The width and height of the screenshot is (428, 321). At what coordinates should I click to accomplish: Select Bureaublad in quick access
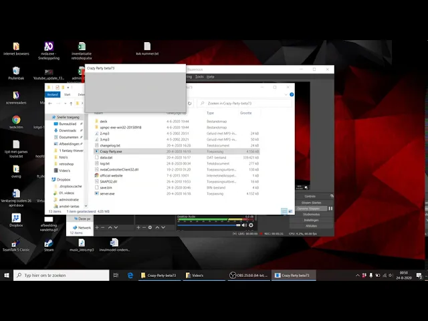pos(68,124)
